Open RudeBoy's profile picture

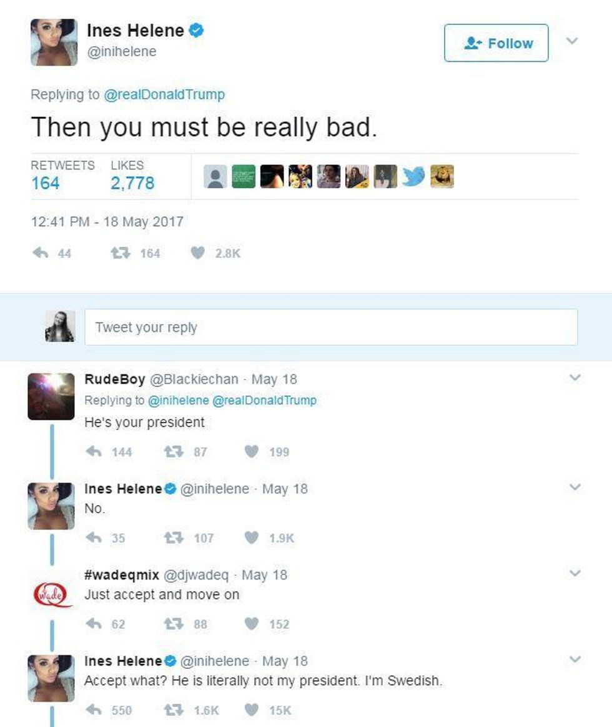pyautogui.click(x=51, y=396)
